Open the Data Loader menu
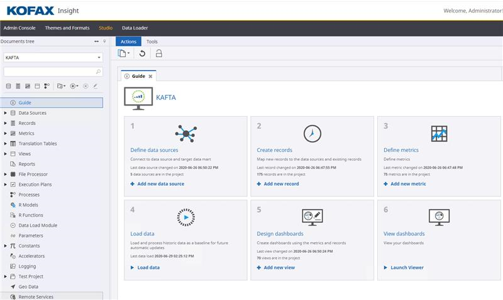Viewport: 503px width, 300px height. point(135,28)
